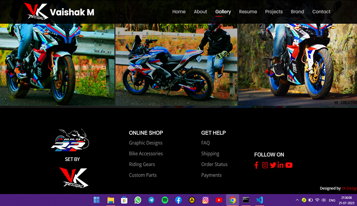Open Visual Studio Code in taskbar
Image resolution: width=357 pixels, height=206 pixels.
coord(259,200)
